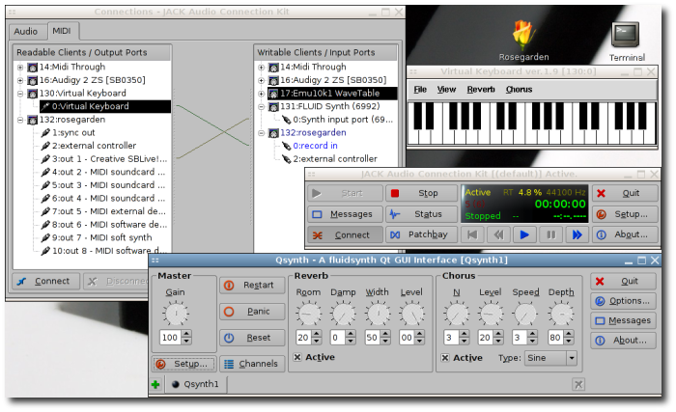Open JACK Status window
The image size is (676, 412).
[421, 214]
